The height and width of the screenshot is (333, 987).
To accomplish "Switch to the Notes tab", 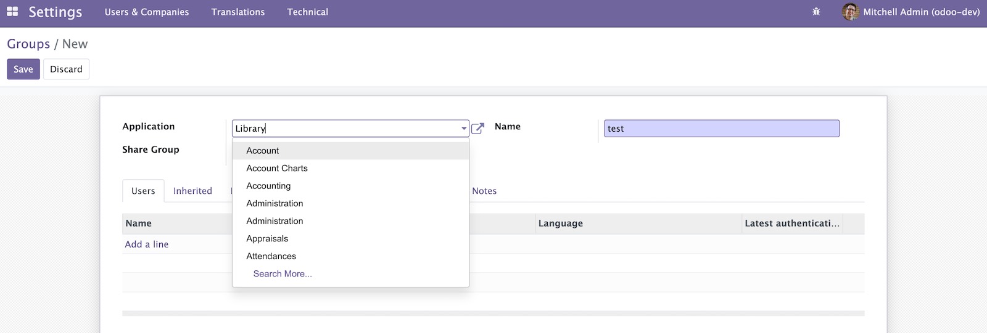I will point(484,191).
